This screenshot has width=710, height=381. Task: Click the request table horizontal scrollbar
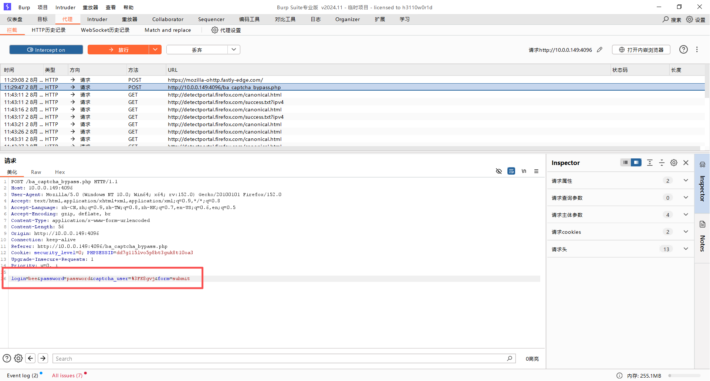349,148
